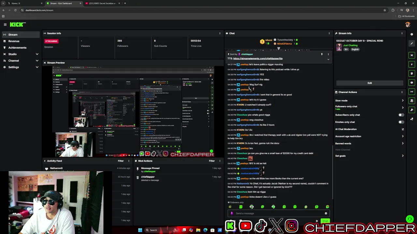The height and width of the screenshot is (234, 417).
Task: Click the STREAMING status badge
Action: pos(51,41)
